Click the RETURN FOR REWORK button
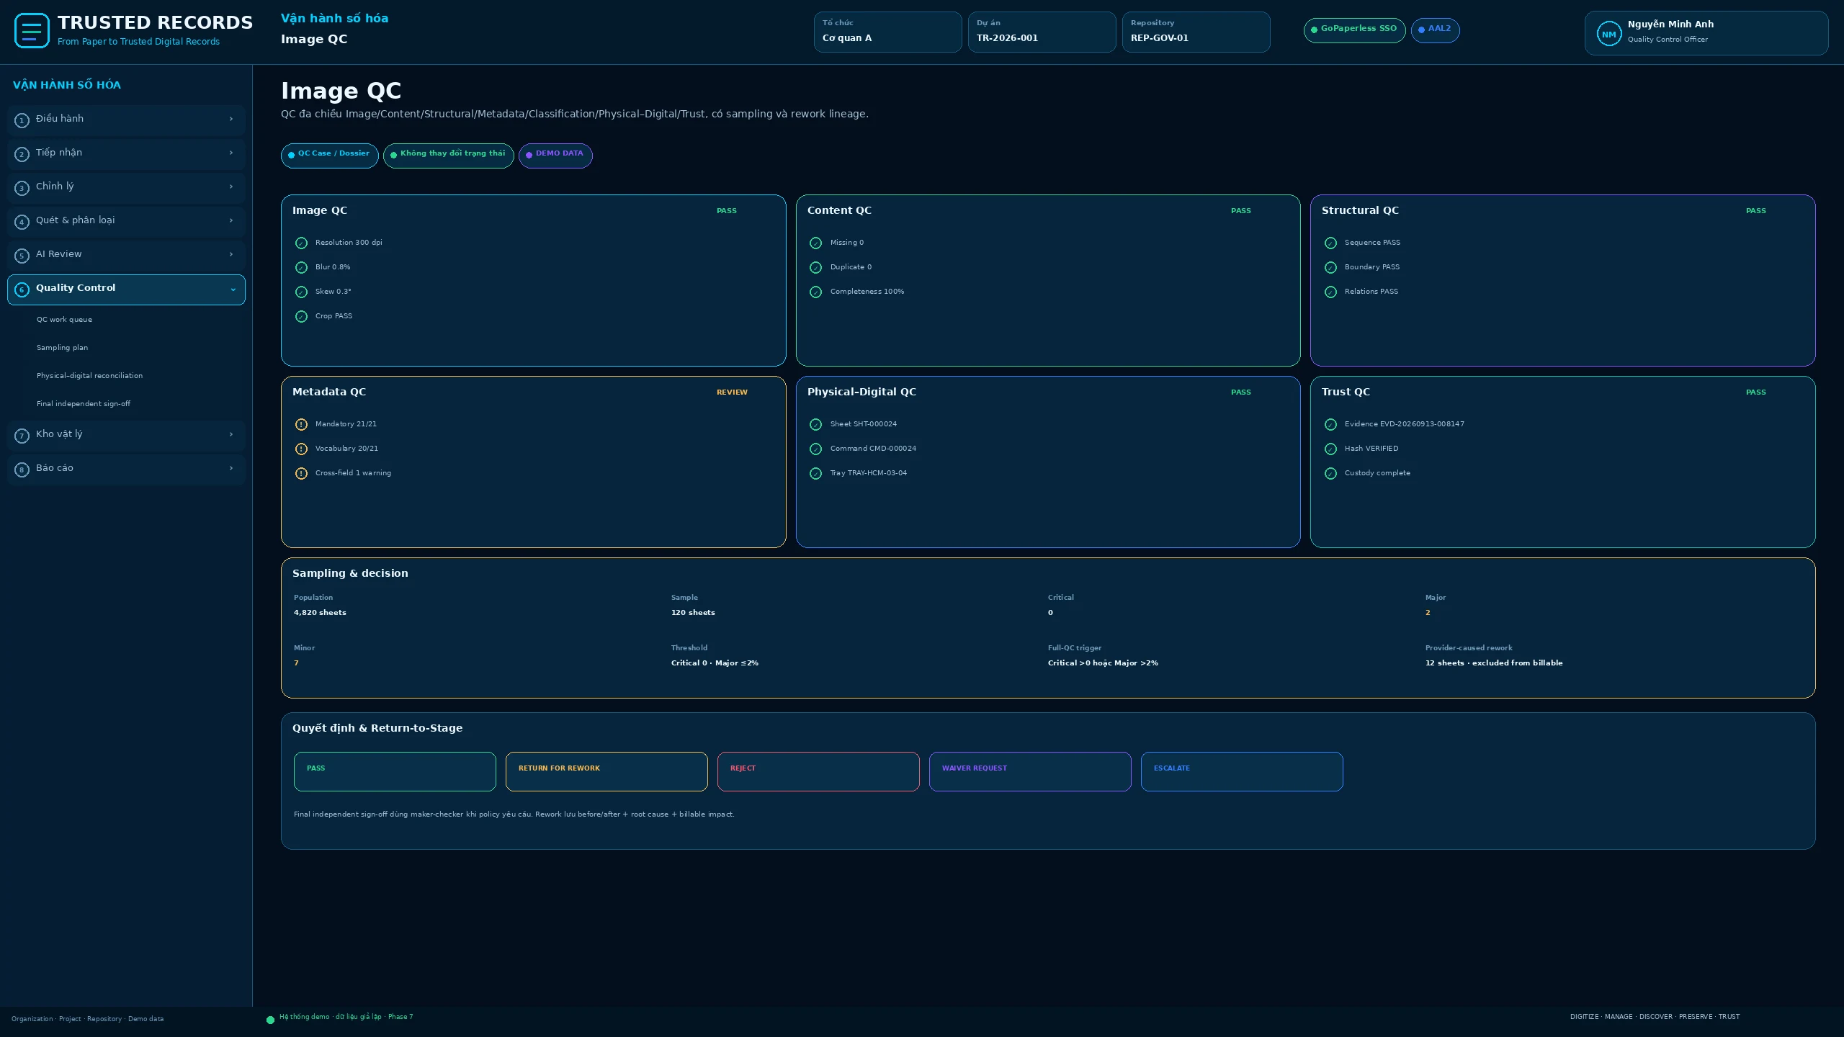This screenshot has height=1037, width=1844. coord(607,771)
